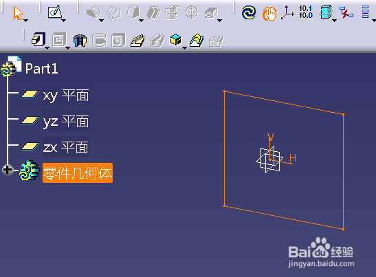Select the highlighted 零件几何体 label
Viewport: 376px width, 277px height.
pyautogui.click(x=78, y=173)
